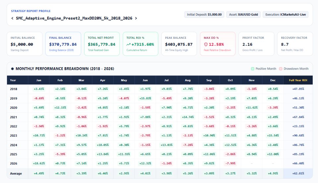This screenshot has width=318, height=183.
Task: Click the +15.54% cell for December 2023
Action: [273, 136]
